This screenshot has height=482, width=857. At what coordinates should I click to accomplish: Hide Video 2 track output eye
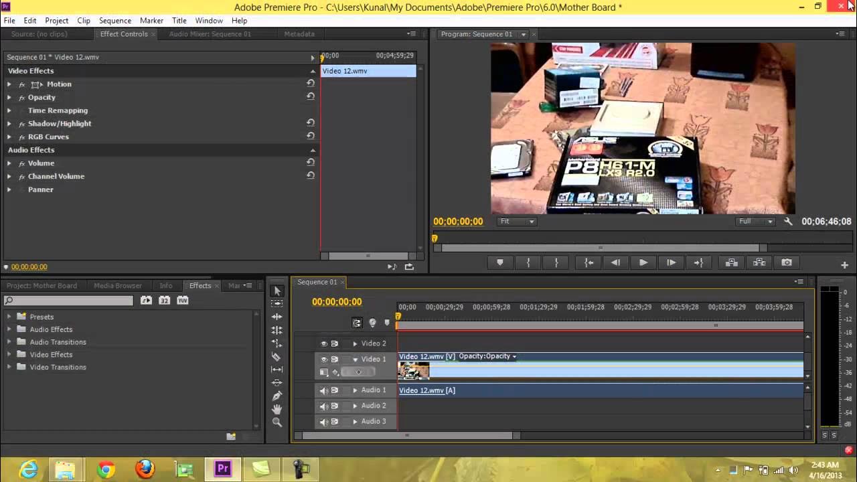(324, 343)
